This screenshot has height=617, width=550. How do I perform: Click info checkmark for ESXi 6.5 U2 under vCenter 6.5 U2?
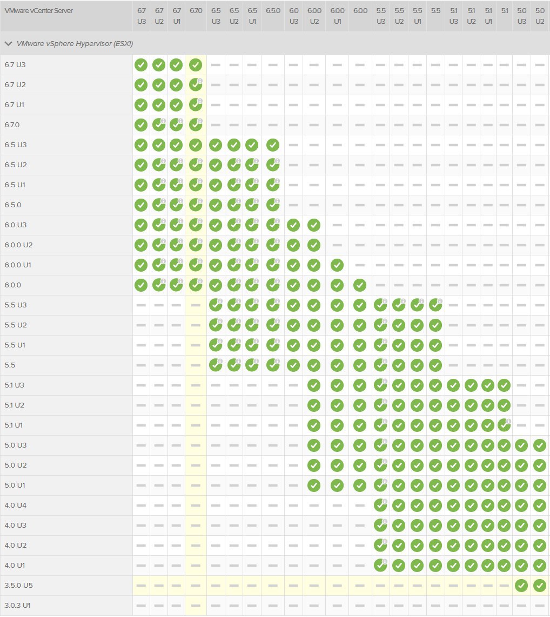coord(234,165)
